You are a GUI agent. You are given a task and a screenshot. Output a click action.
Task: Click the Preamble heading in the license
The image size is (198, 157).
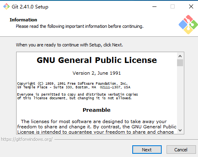coord(96,110)
